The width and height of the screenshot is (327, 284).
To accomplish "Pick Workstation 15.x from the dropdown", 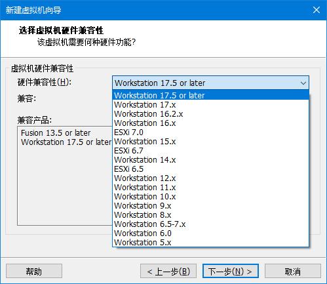I will tap(210, 142).
